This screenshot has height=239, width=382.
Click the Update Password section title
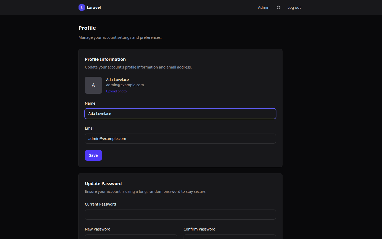point(103,183)
